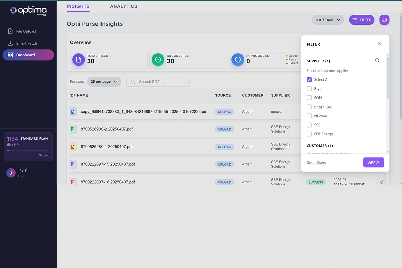Viewport: 402px width, 268px height.
Task: Click UPLOAD badge in 8700526980-2 row
Action: [224, 129]
